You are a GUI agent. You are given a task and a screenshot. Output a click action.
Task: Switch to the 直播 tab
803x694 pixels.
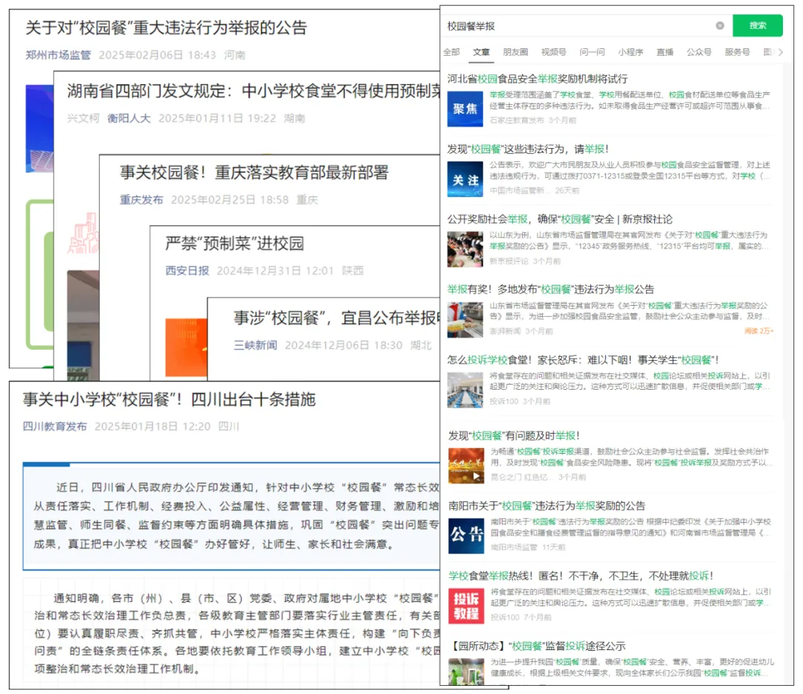665,52
